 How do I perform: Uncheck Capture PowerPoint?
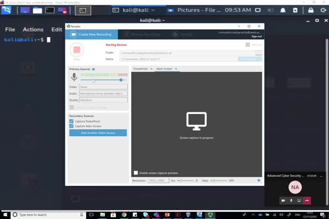[72, 121]
